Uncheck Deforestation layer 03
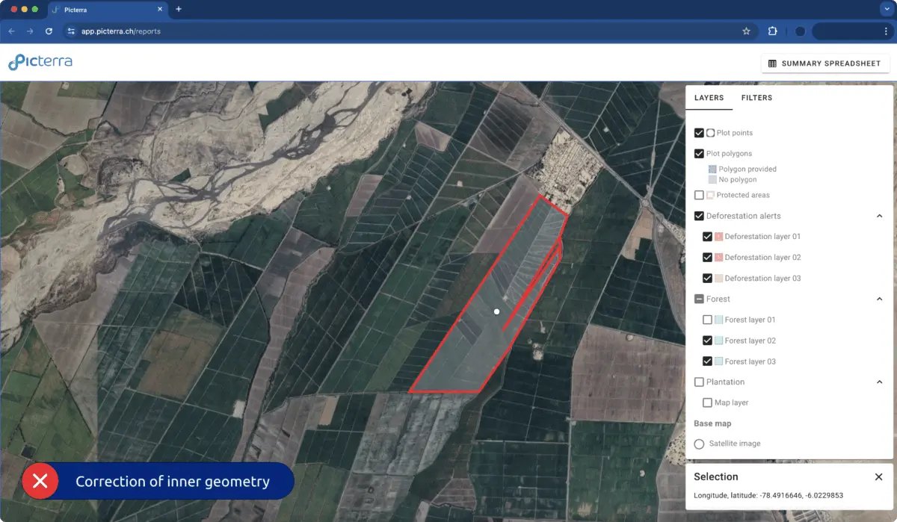Viewport: 897px width, 522px height. pos(707,279)
